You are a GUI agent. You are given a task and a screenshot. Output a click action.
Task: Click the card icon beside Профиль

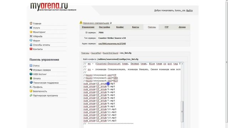(31, 87)
